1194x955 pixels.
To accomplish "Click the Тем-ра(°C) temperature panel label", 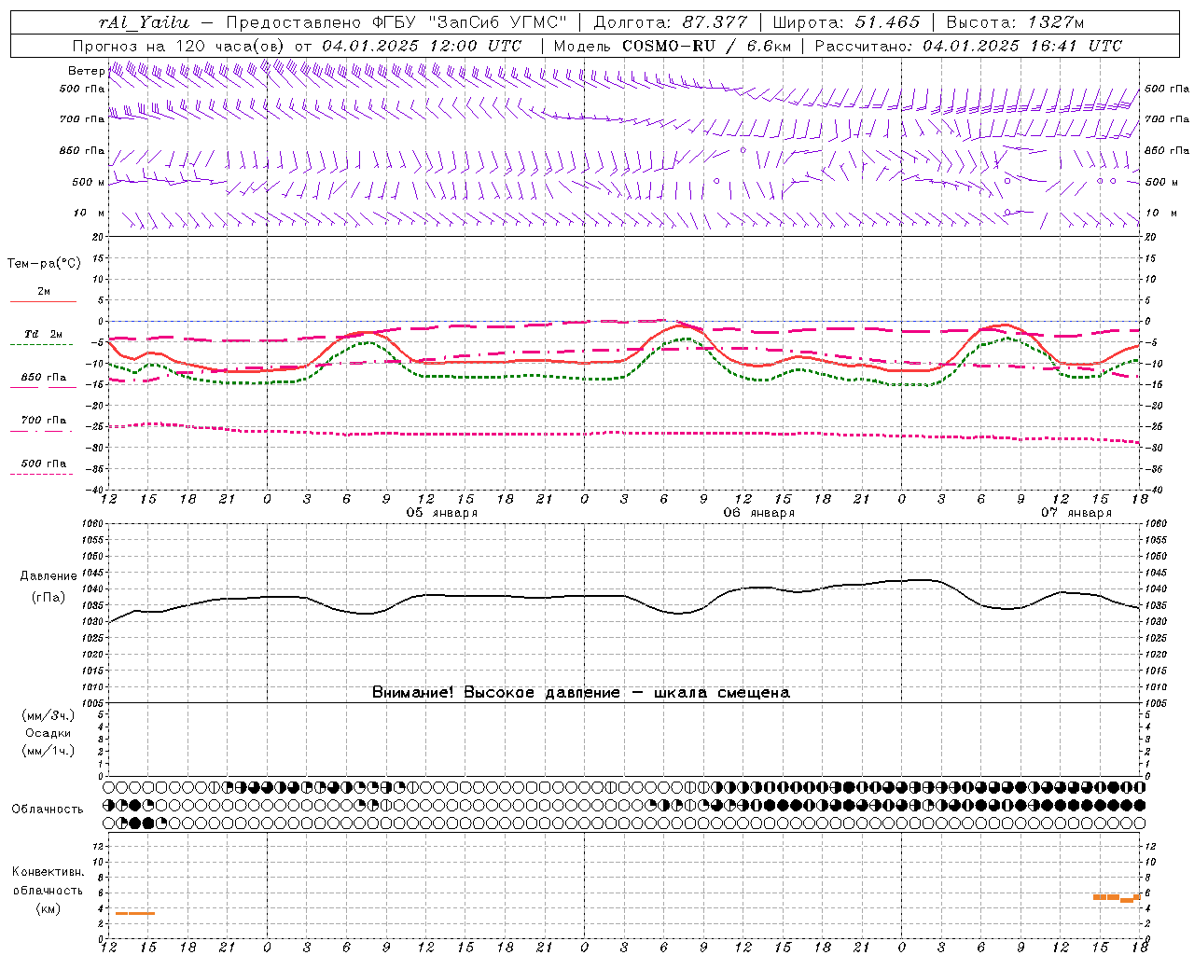I will (44, 264).
